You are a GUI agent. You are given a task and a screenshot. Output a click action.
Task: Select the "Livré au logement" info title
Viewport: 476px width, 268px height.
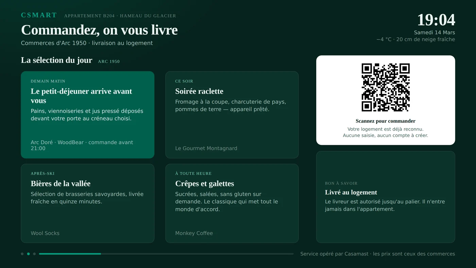pos(351,192)
